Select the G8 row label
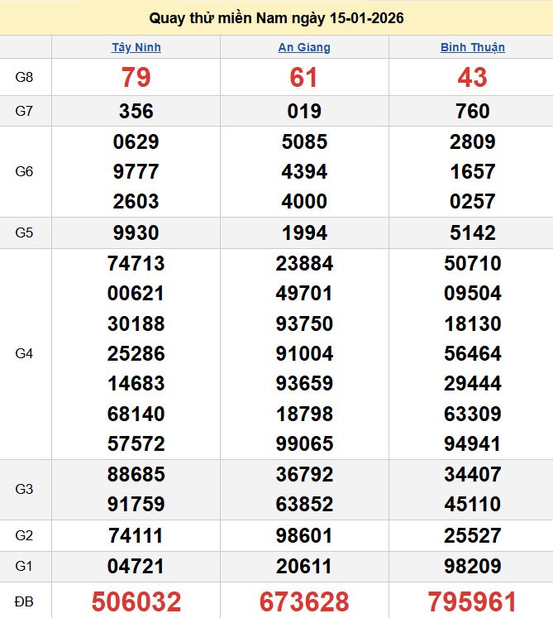The width and height of the screenshot is (553, 618). click(25, 78)
